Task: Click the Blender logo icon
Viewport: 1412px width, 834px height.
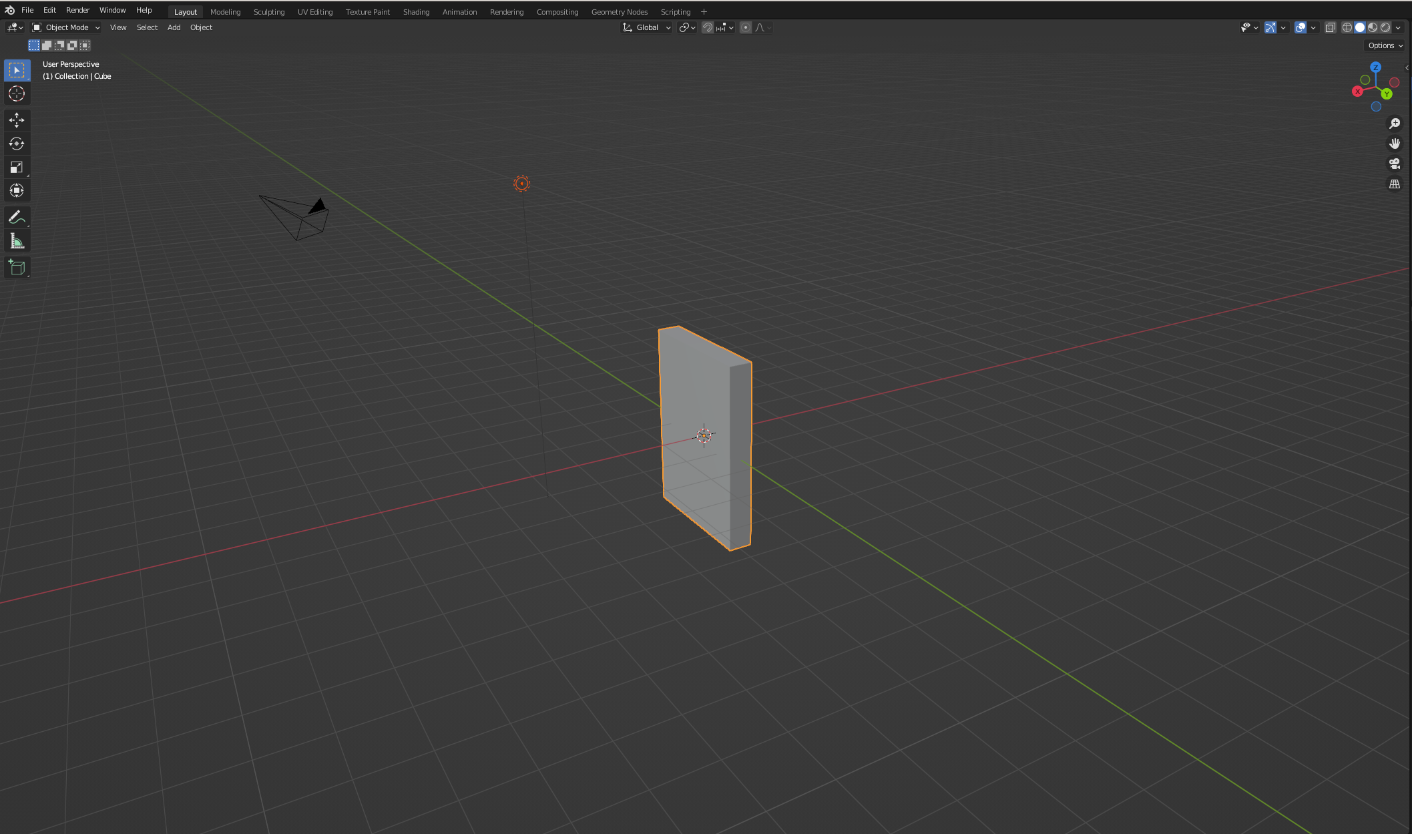Action: [9, 10]
